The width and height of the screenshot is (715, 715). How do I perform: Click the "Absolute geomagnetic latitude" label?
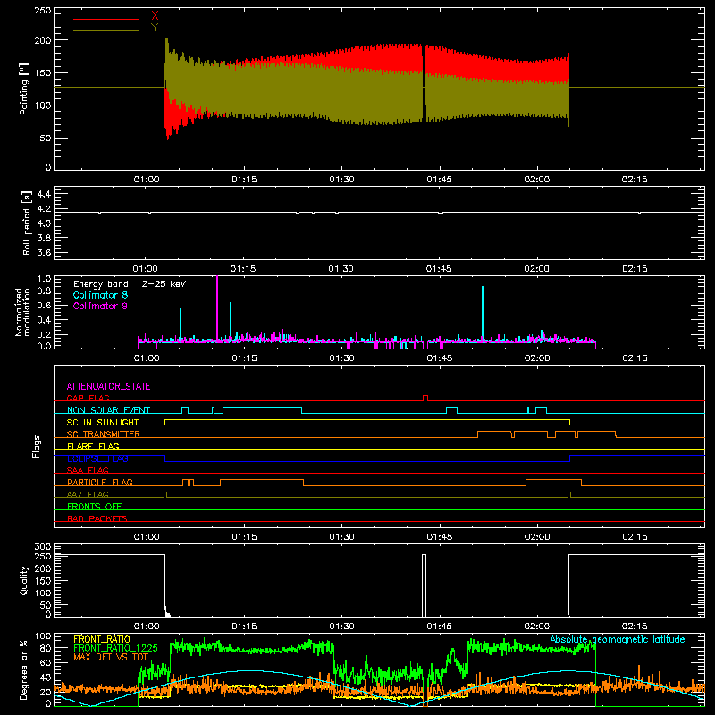point(618,639)
